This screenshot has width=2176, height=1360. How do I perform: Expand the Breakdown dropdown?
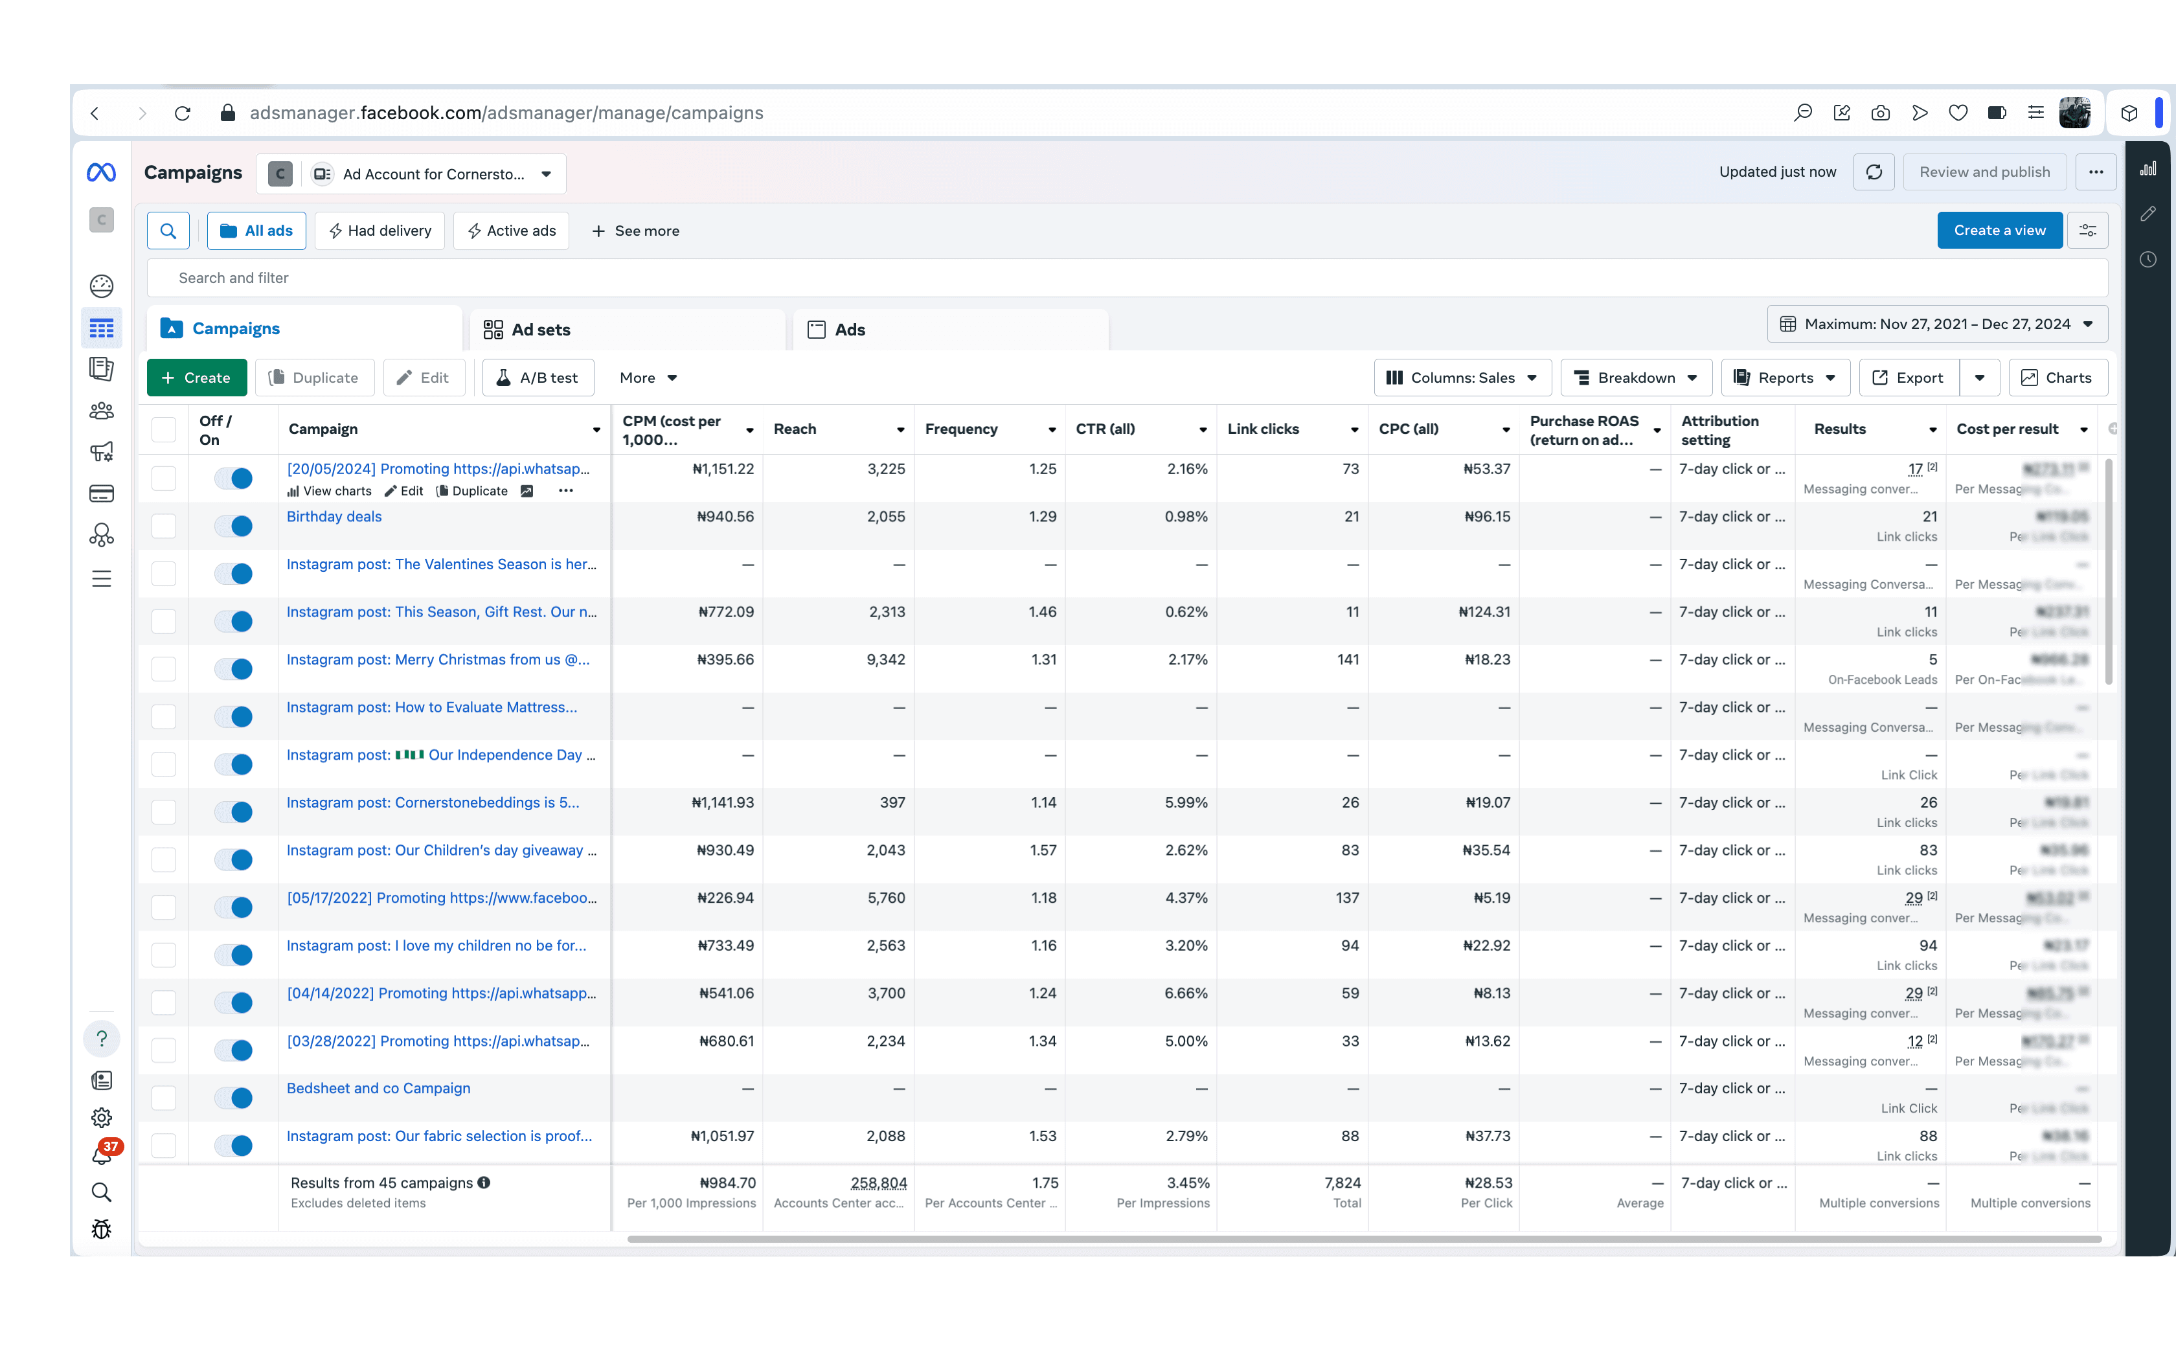coord(1636,378)
